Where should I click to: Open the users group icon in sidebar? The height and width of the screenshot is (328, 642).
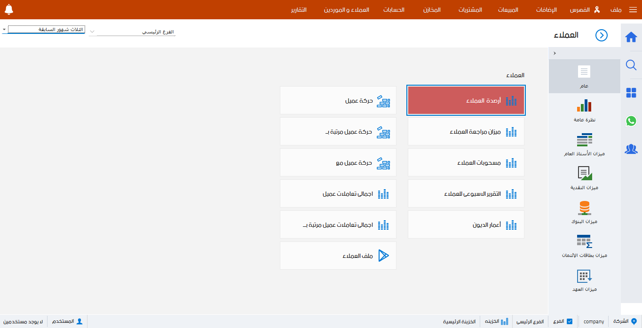(631, 149)
